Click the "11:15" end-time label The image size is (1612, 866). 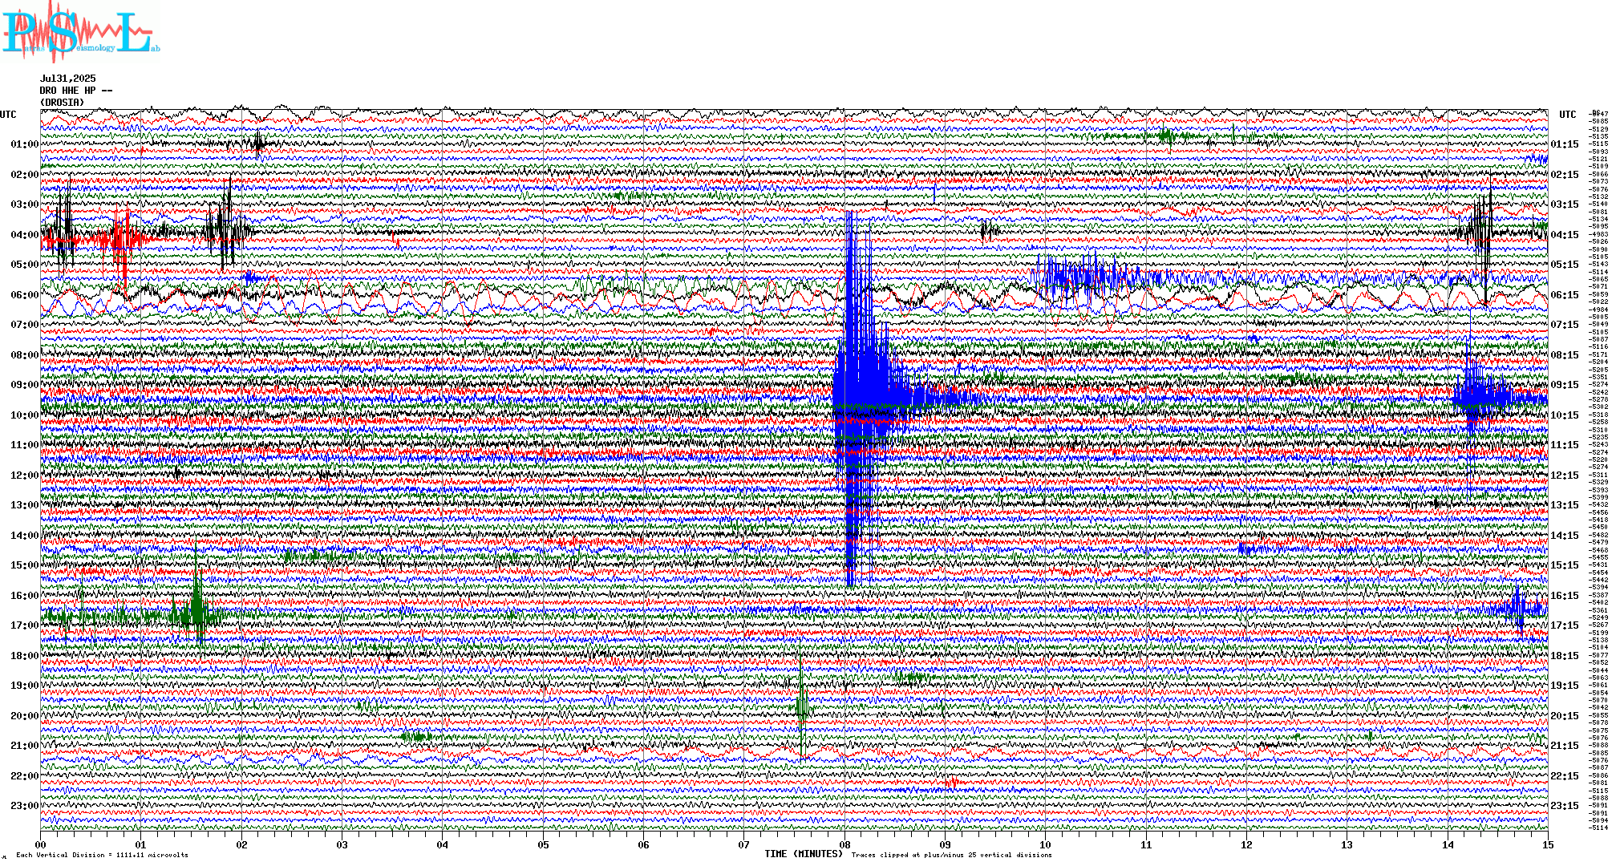(1565, 445)
